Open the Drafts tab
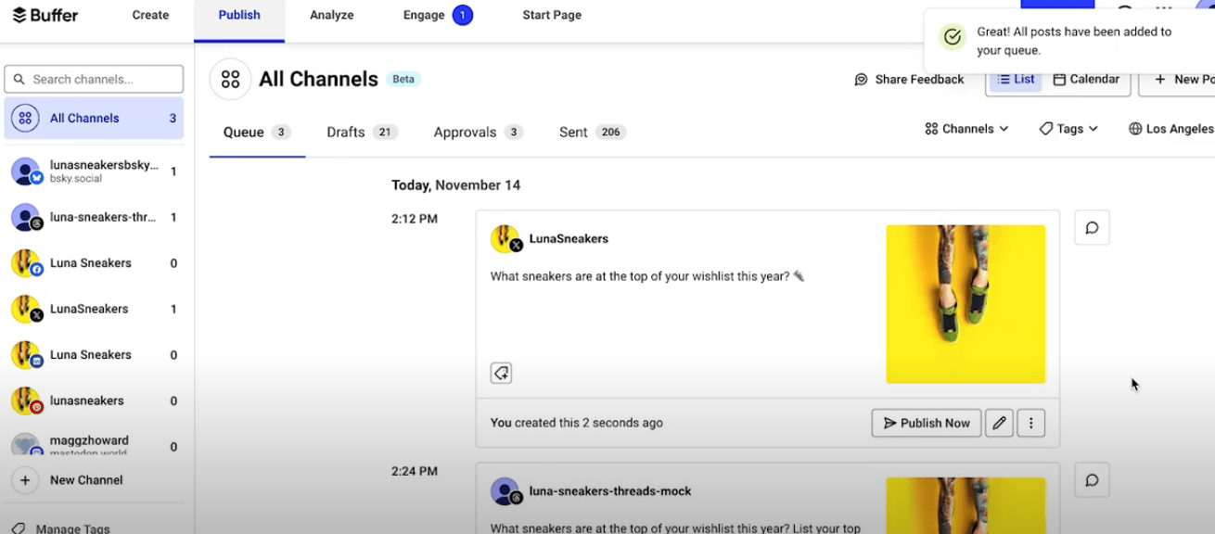Image resolution: width=1215 pixels, height=534 pixels. [361, 133]
